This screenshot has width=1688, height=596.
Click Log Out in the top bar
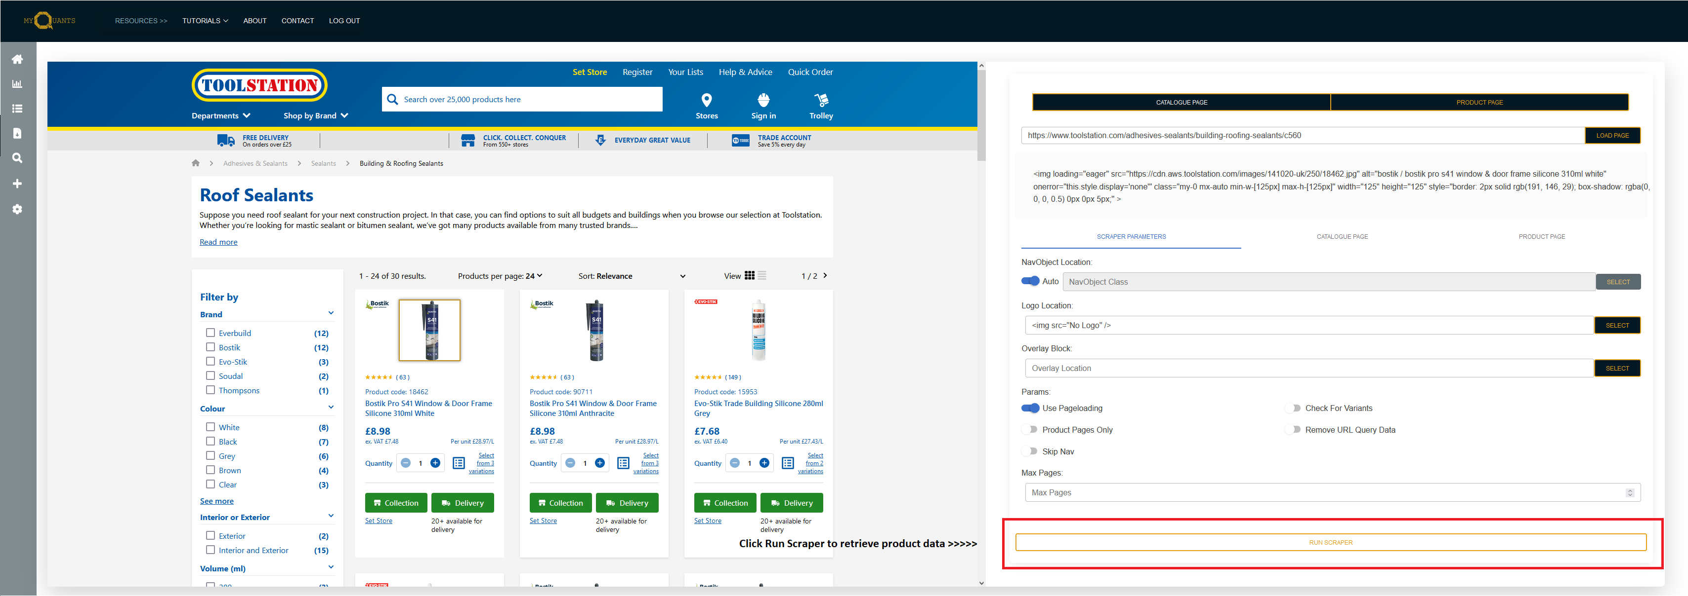click(344, 21)
